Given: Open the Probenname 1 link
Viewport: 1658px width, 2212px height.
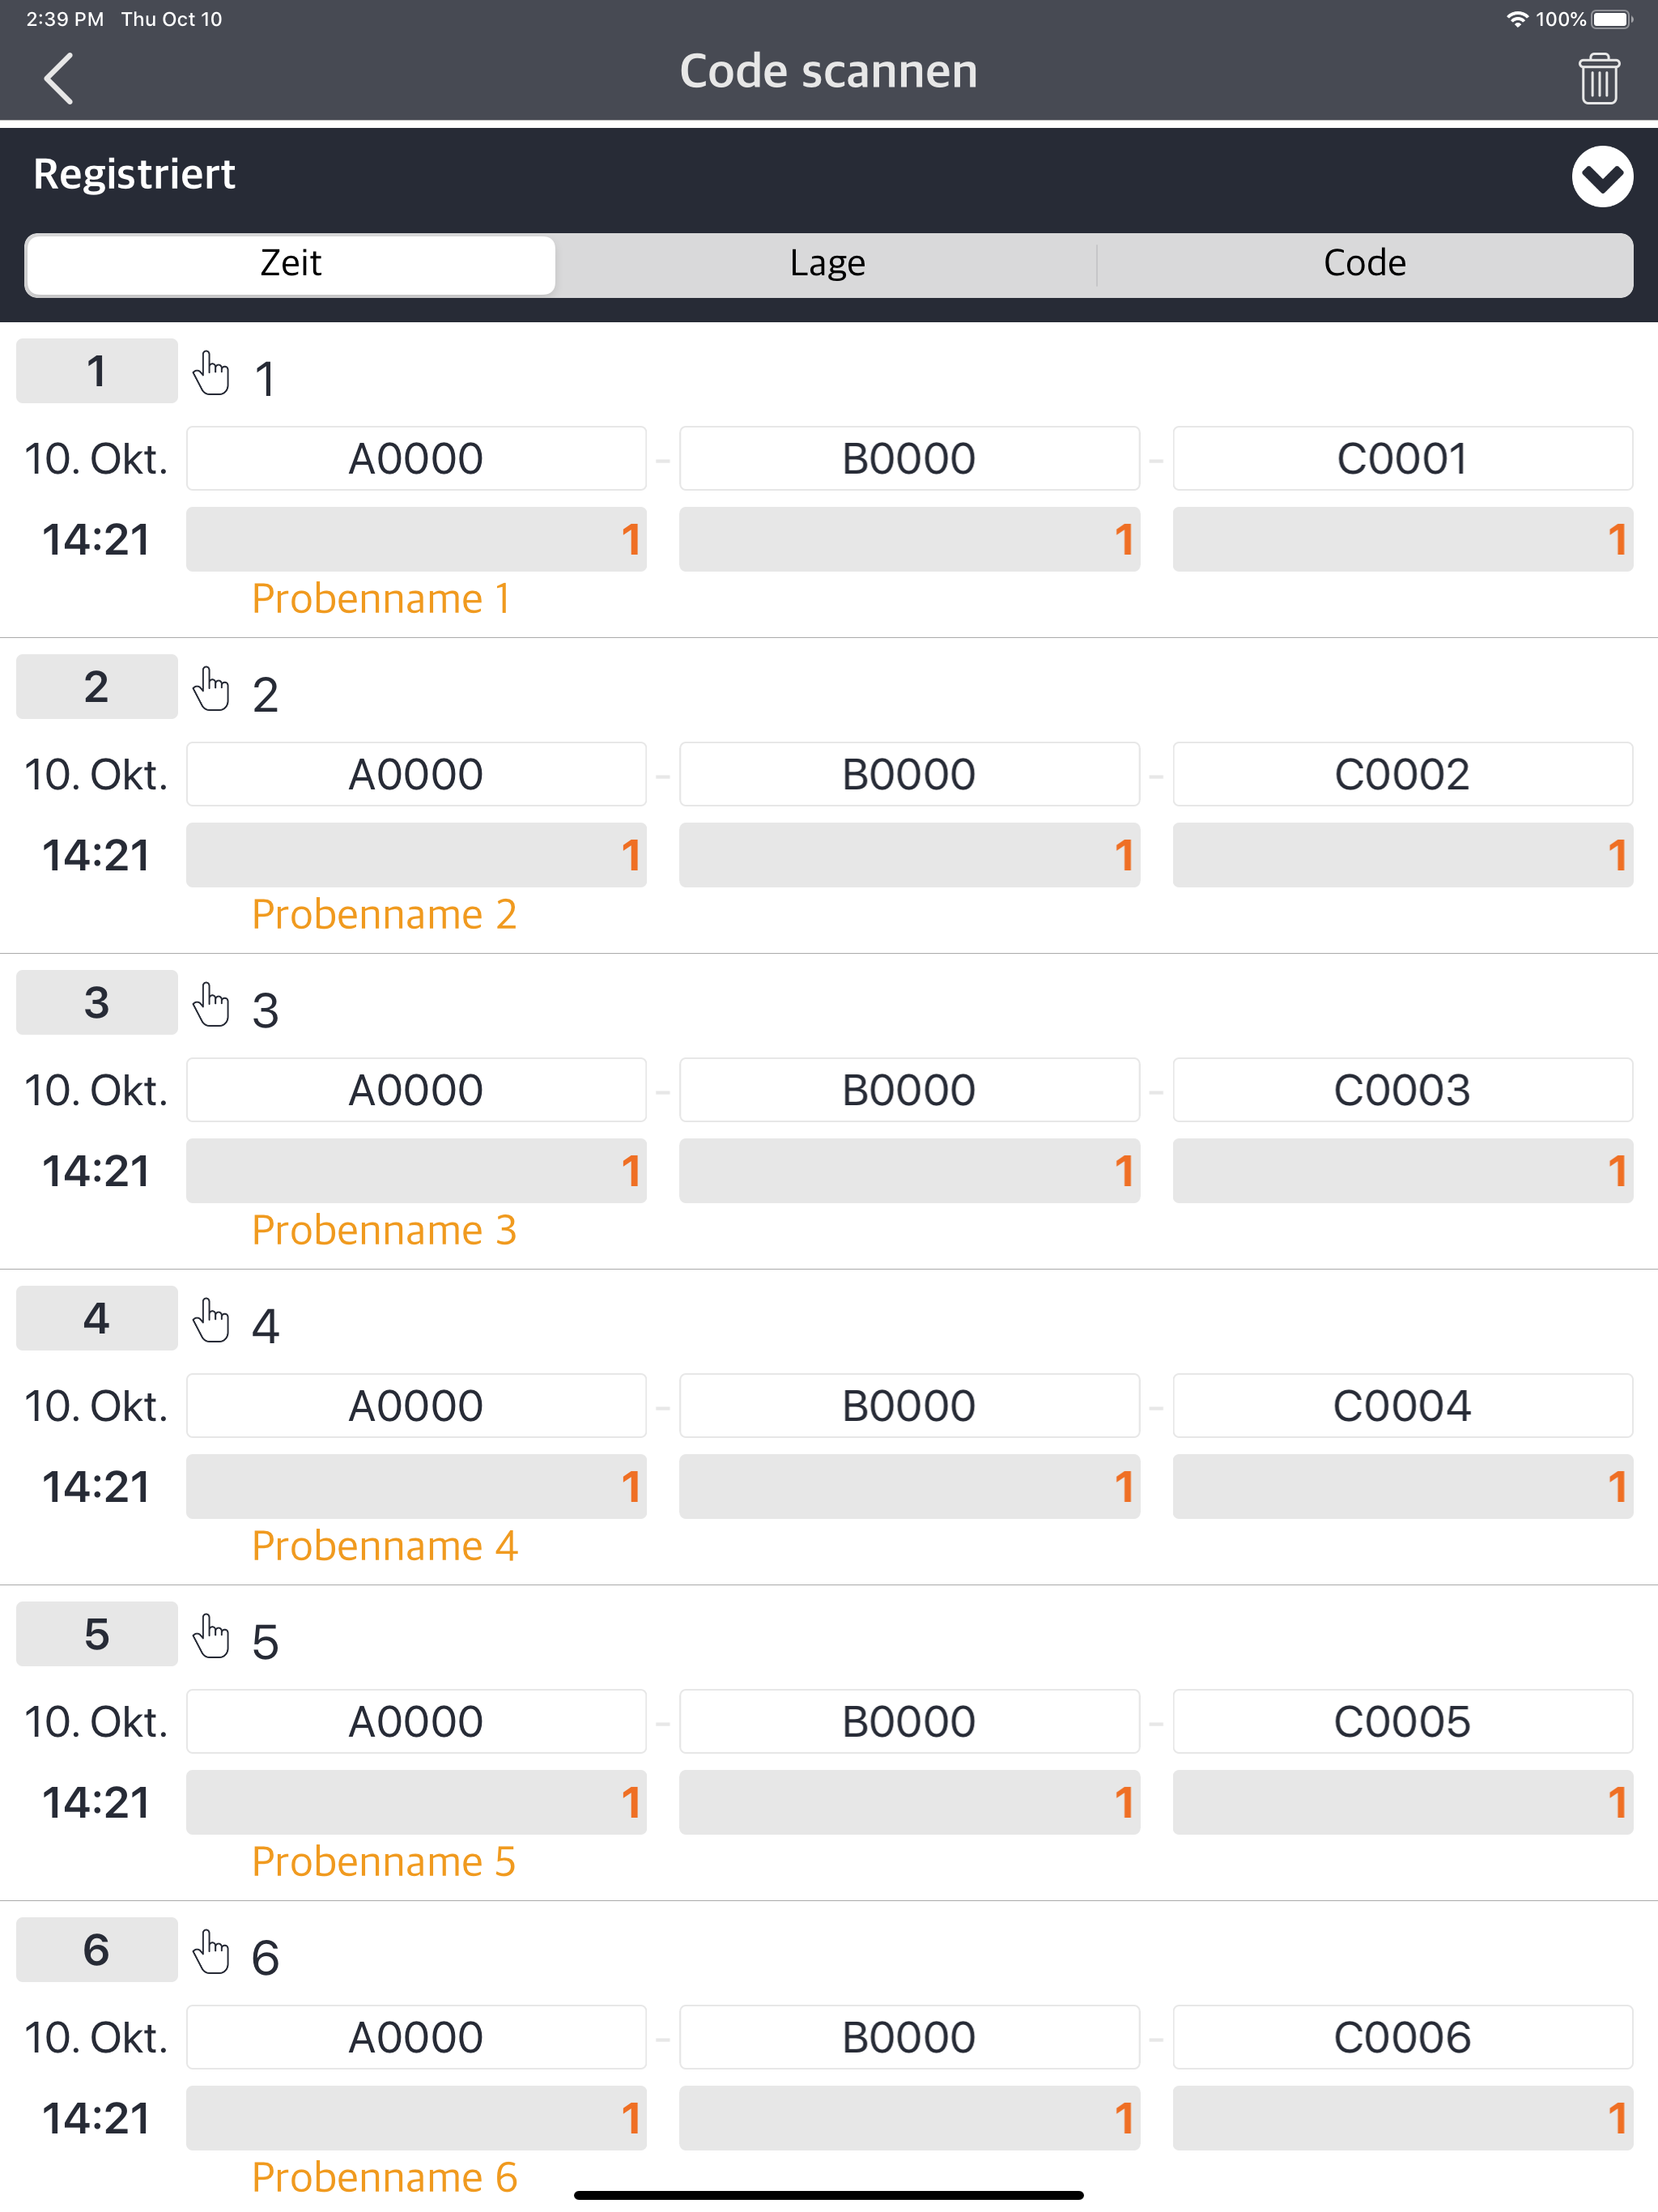Looking at the screenshot, I should coord(381,599).
